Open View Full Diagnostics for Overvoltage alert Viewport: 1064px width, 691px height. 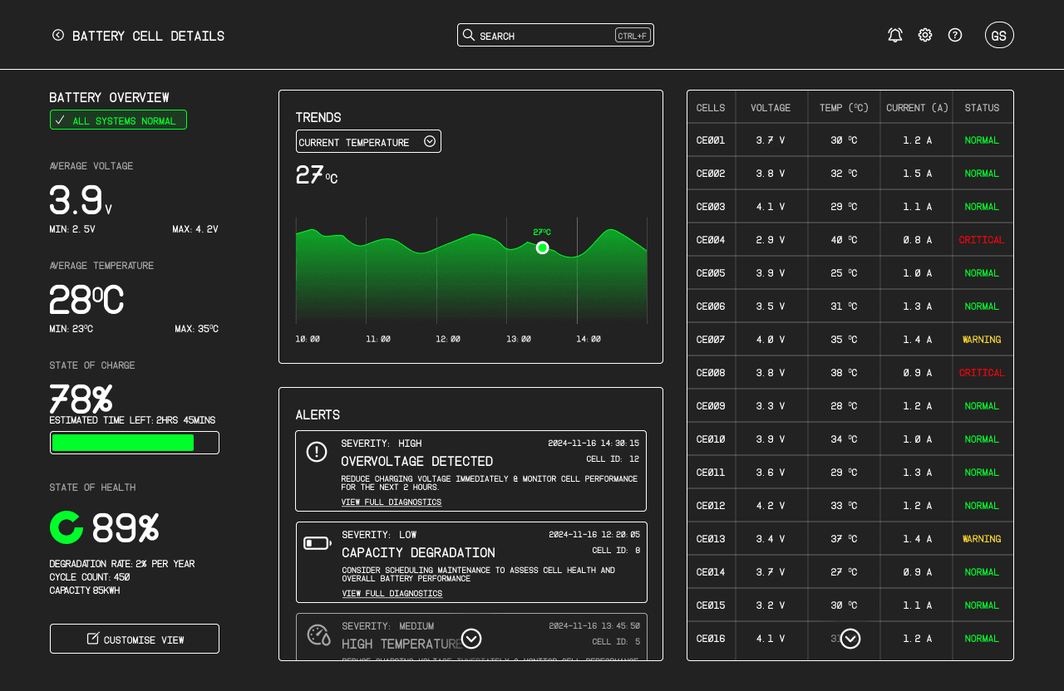click(392, 502)
